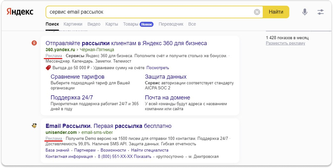Open the Яндекс 360 для бизнеса result title

coord(126,43)
